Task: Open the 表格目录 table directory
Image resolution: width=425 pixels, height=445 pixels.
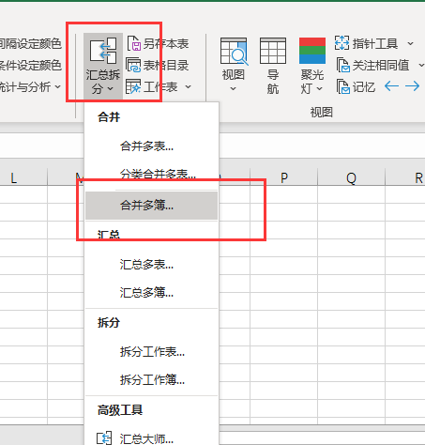Action: point(158,65)
